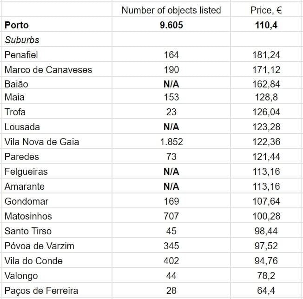This screenshot has height=299, width=303.
Task: Select the Suburbs label cell
Action: coord(22,40)
